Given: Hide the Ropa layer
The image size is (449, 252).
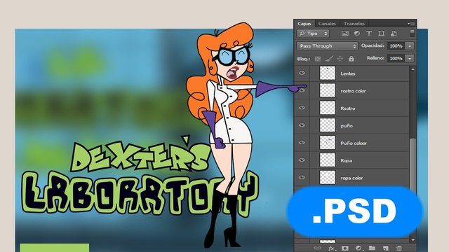Looking at the screenshot, I should pyautogui.click(x=302, y=160).
